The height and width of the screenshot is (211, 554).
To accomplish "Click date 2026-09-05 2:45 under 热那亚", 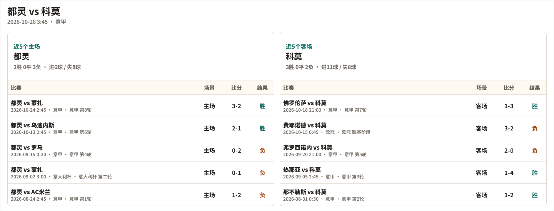I will pyautogui.click(x=301, y=177).
